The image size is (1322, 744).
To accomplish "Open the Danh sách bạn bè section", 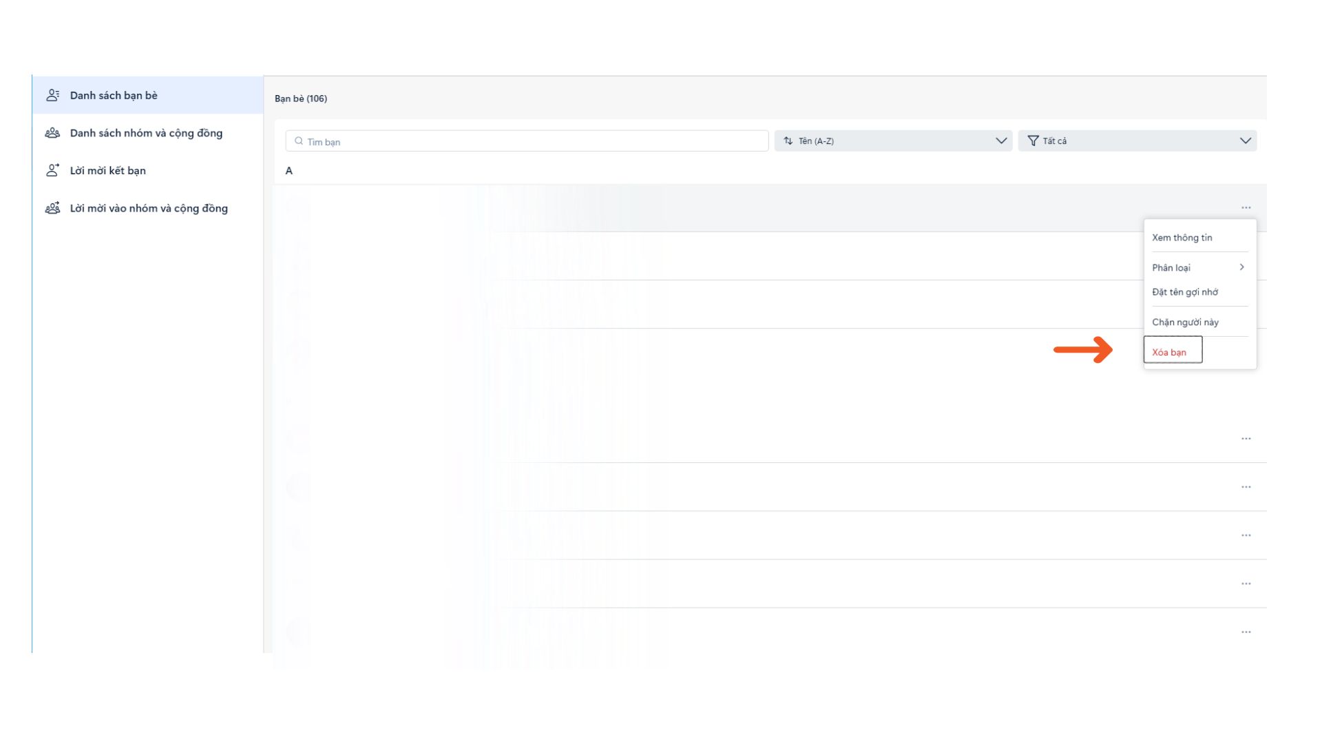I will pyautogui.click(x=147, y=95).
